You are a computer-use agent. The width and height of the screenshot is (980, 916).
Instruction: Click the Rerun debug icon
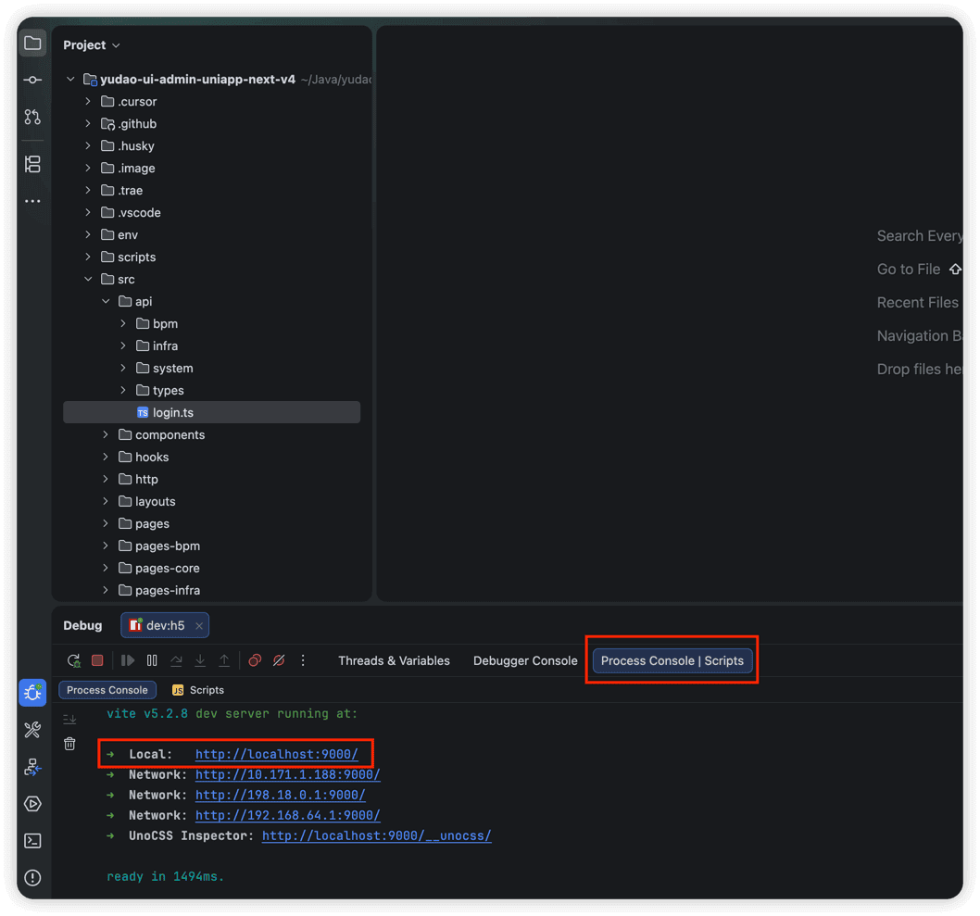pos(74,660)
